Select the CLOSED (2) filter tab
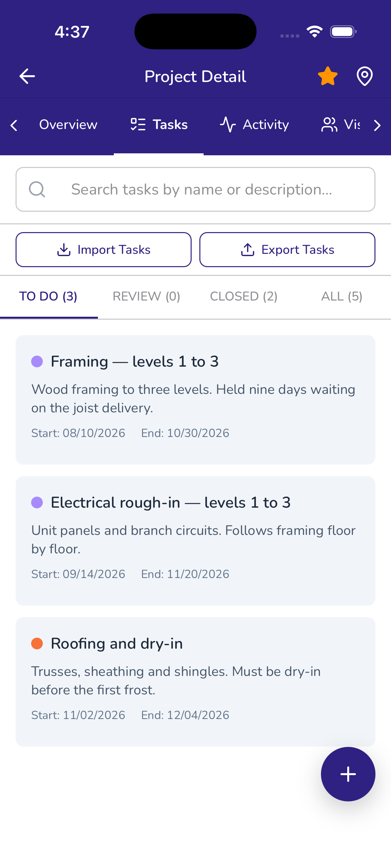The height and width of the screenshot is (850, 391). coord(244,296)
